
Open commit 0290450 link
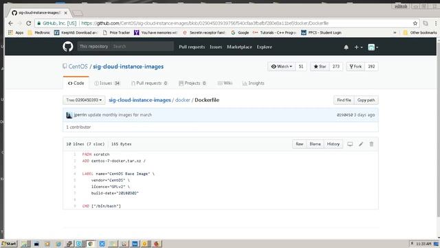[344, 115]
